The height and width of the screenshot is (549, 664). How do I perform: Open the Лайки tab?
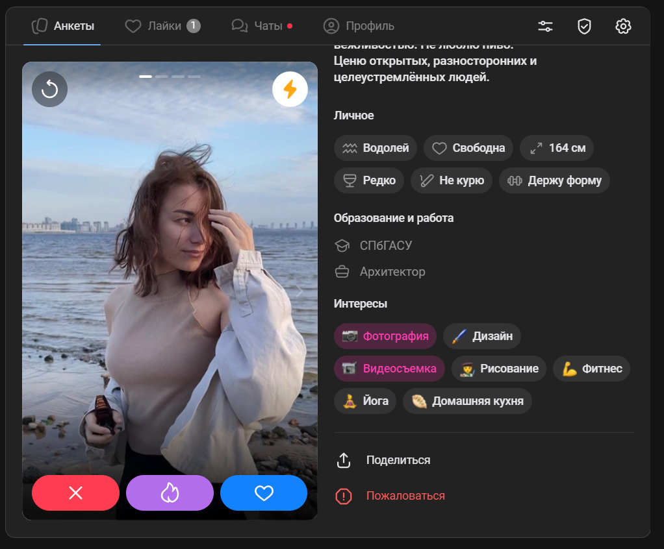(x=162, y=26)
